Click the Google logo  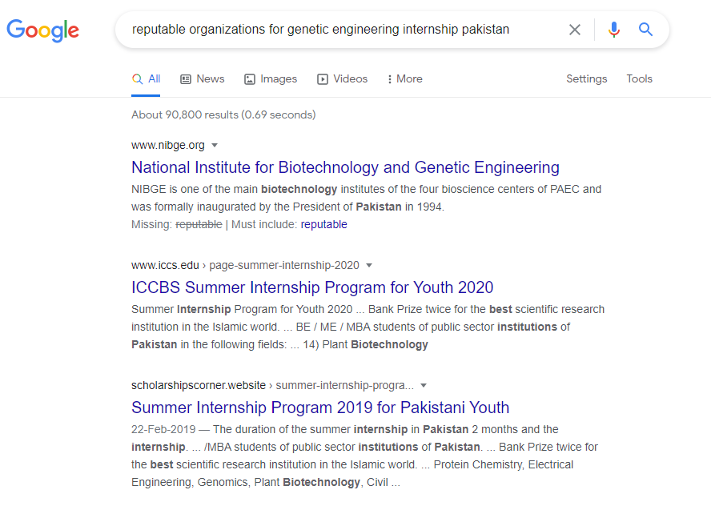point(43,30)
